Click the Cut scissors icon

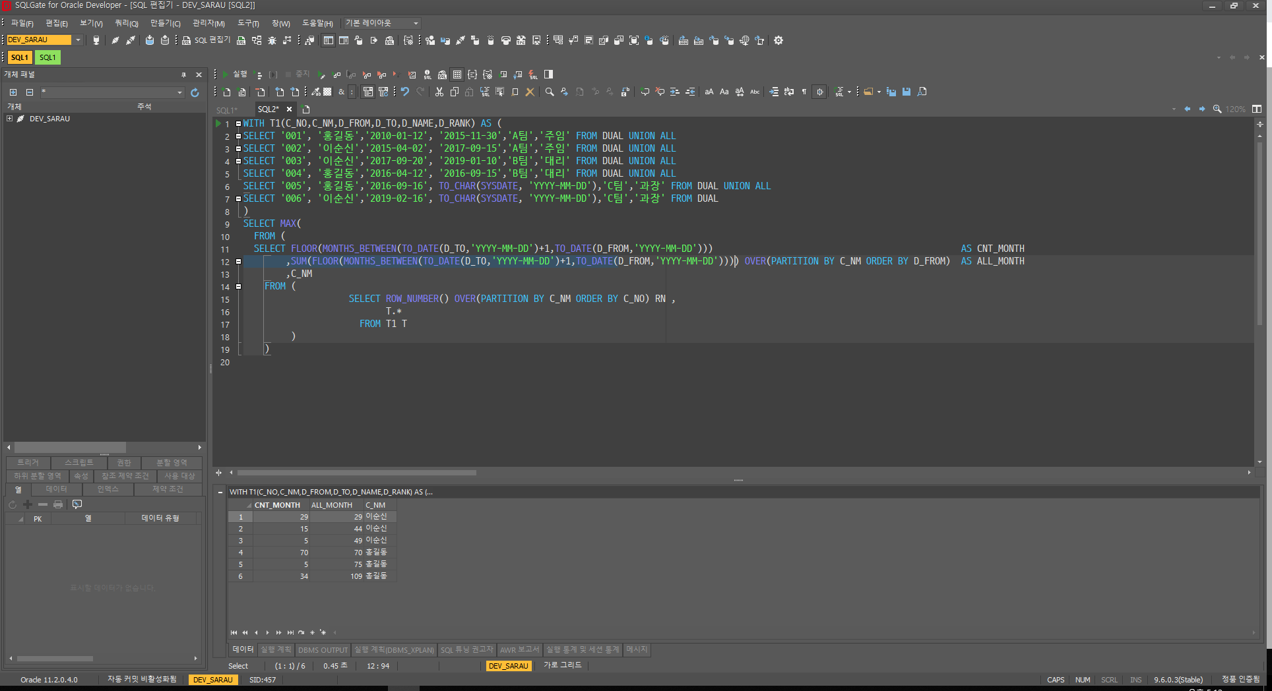click(x=439, y=92)
